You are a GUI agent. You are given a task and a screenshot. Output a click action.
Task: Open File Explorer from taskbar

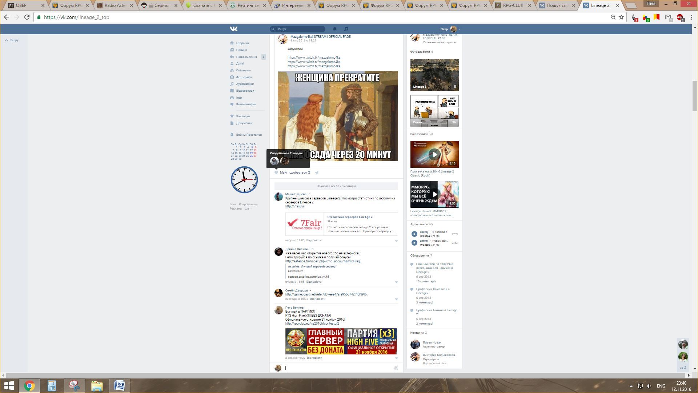pyautogui.click(x=97, y=386)
